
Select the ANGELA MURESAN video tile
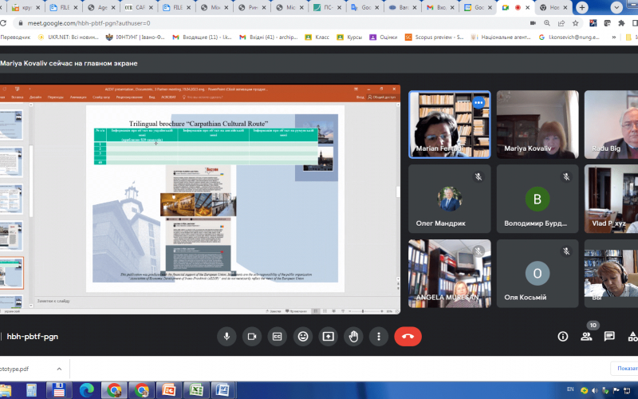click(450, 274)
